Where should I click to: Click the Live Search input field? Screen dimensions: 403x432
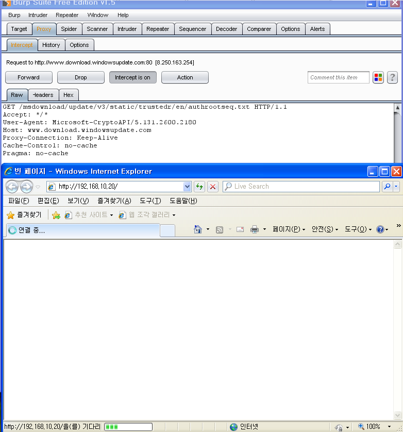point(301,187)
